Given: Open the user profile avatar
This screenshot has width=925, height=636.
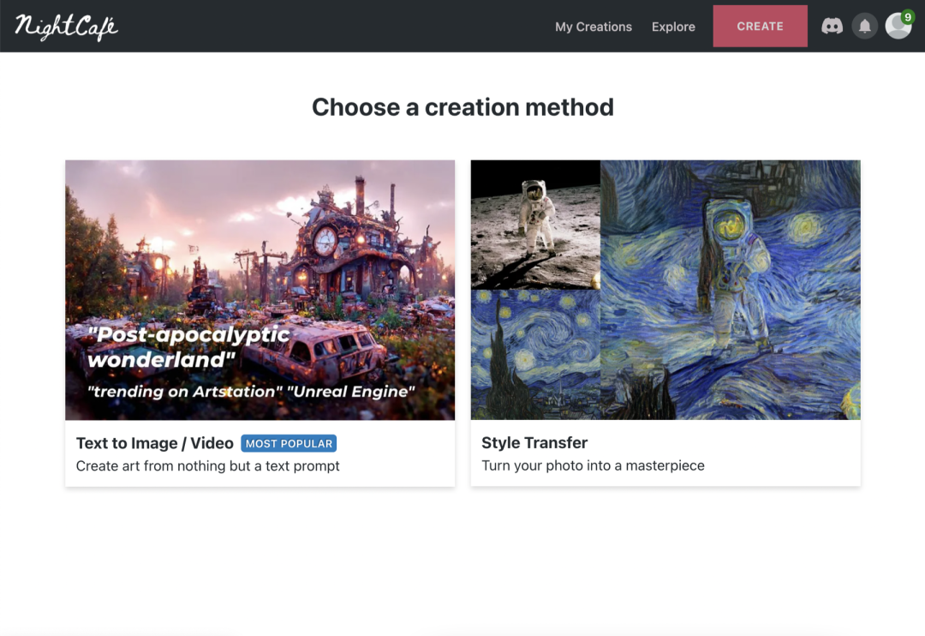Looking at the screenshot, I should click(898, 26).
